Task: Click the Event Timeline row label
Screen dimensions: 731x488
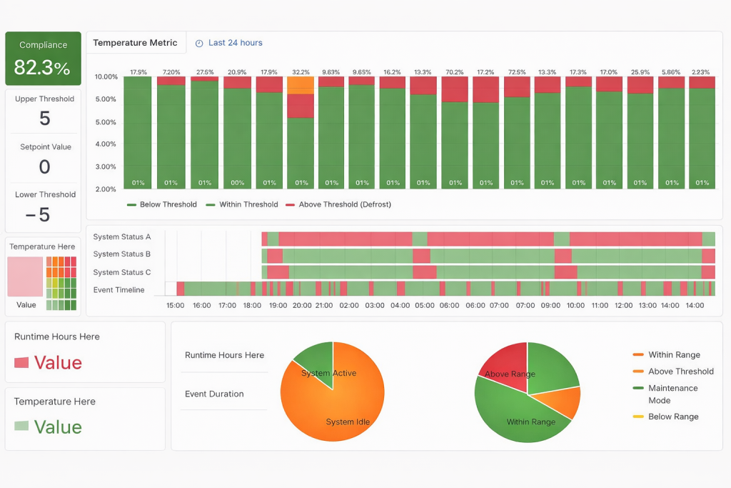Action: click(x=119, y=290)
